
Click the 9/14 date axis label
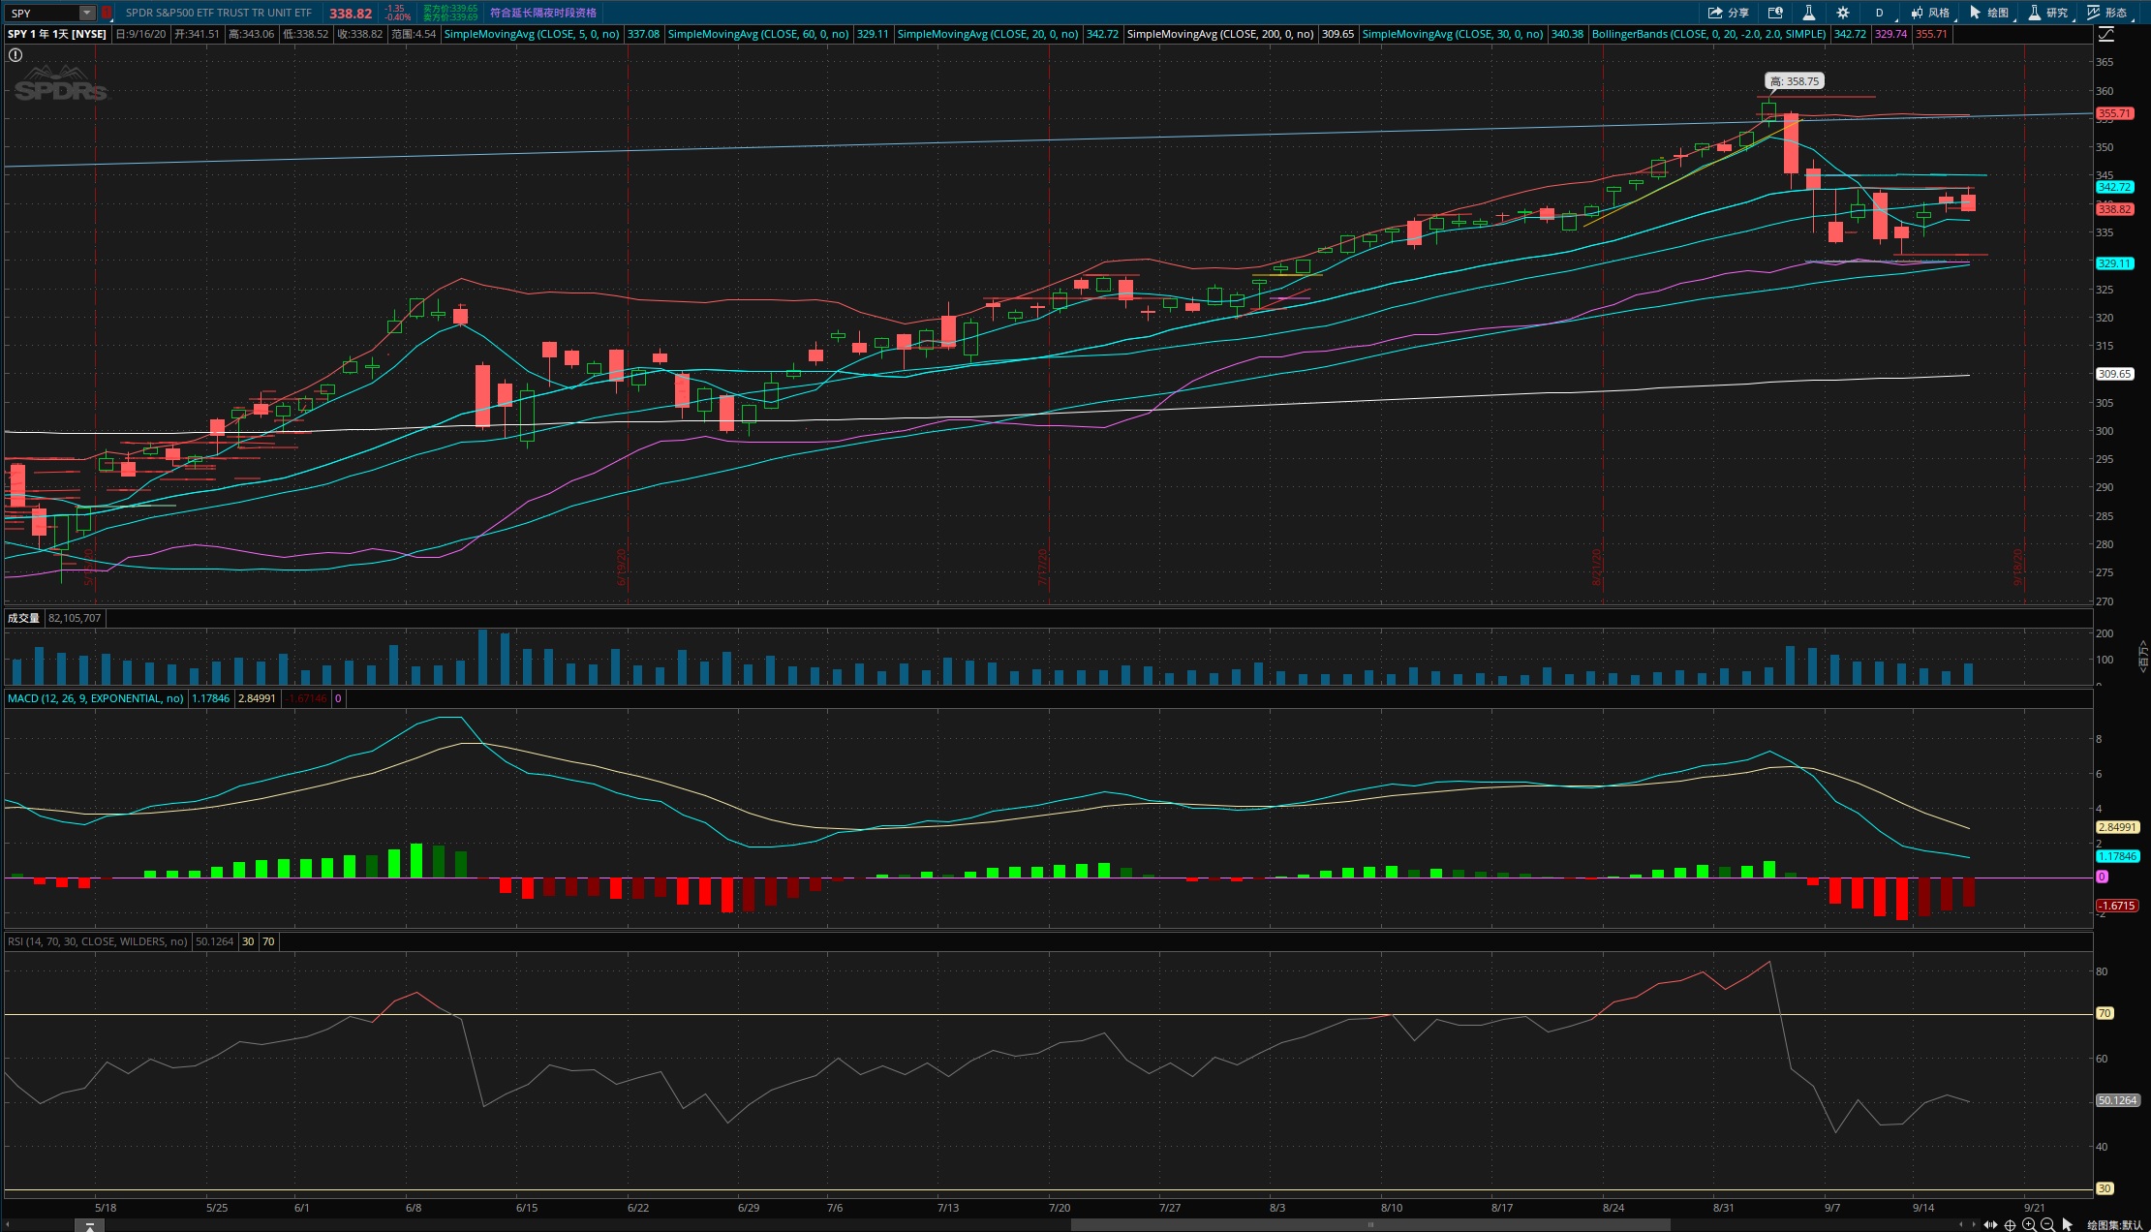point(1923,1208)
